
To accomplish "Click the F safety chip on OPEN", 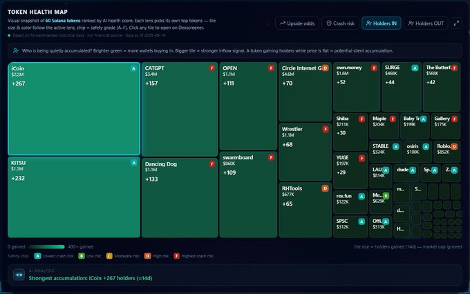I will (x=271, y=68).
